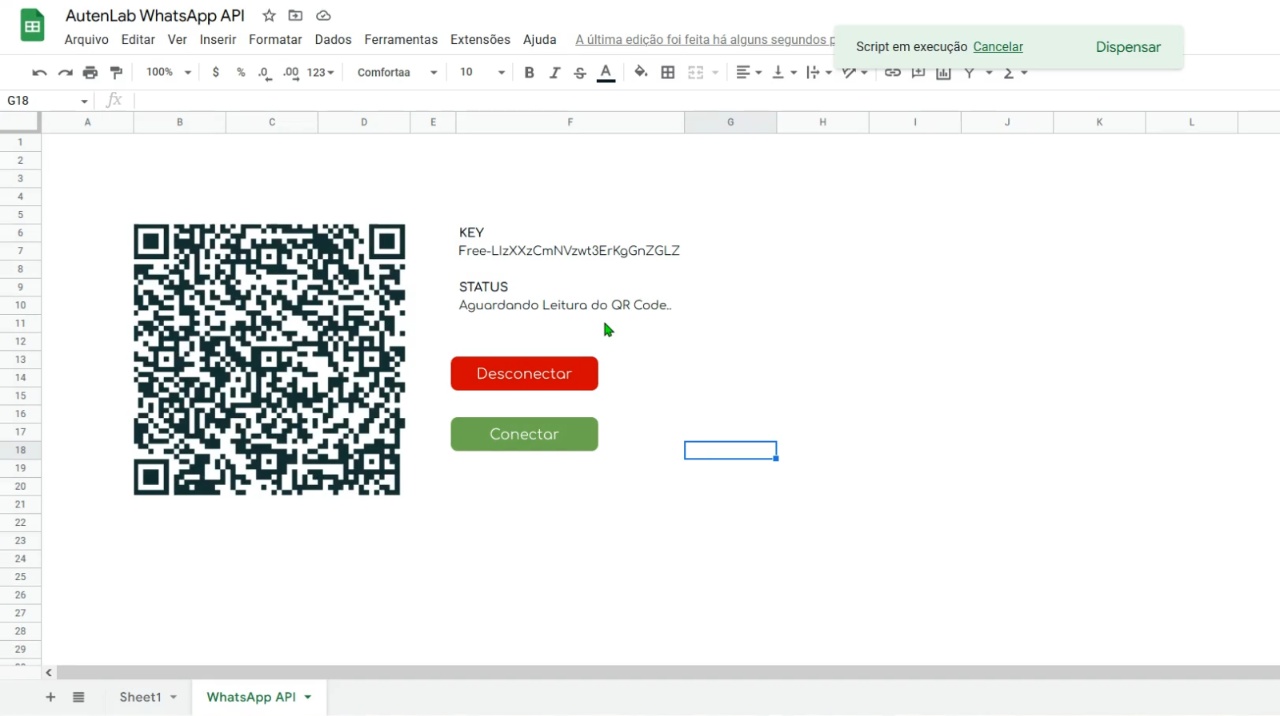Open the zoom 100% dropdown

point(168,72)
